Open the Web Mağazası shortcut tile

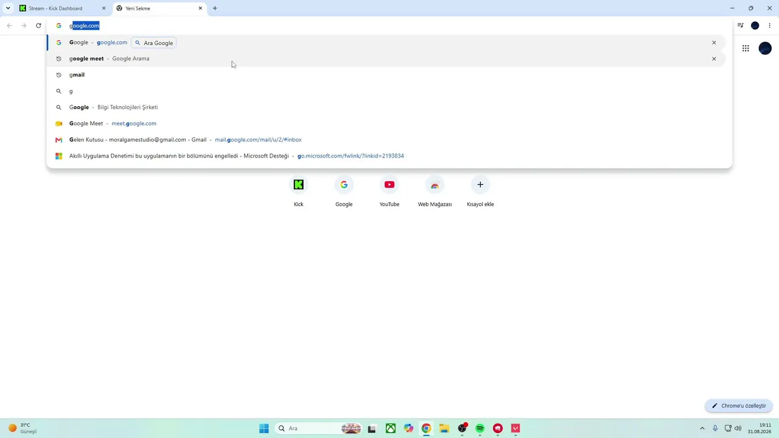pyautogui.click(x=435, y=192)
